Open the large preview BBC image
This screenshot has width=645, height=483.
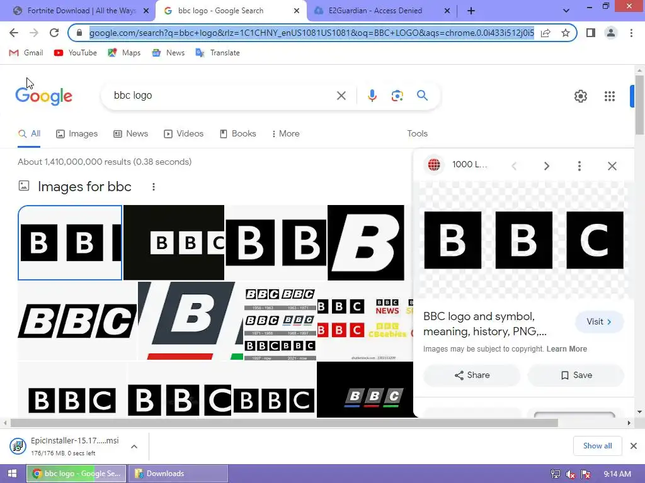[x=523, y=240]
